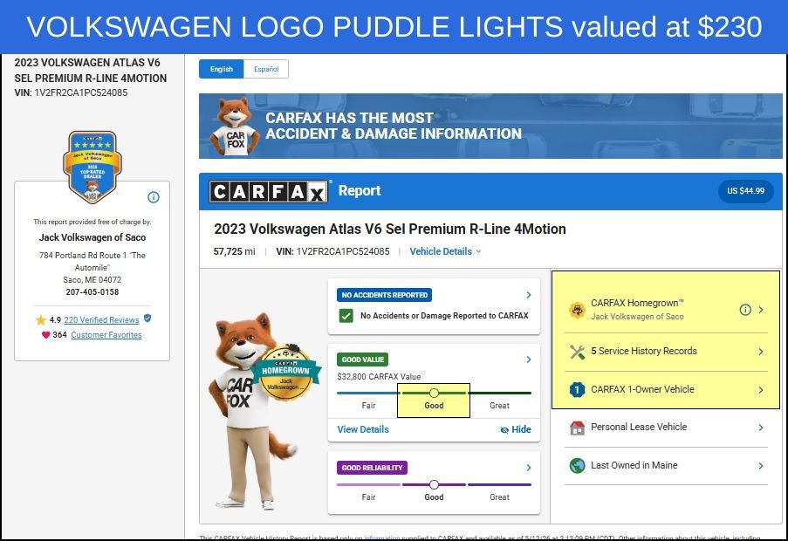Viewport: 788px width, 541px height.
Task: Click the Homegrown gold badge on fox
Action: tap(285, 373)
